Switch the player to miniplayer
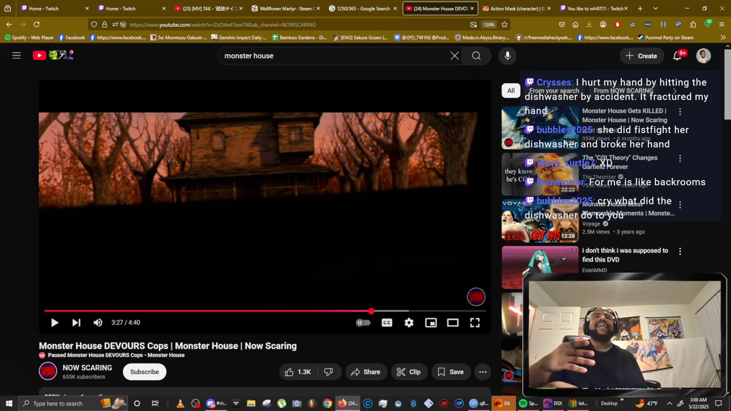 (431, 323)
